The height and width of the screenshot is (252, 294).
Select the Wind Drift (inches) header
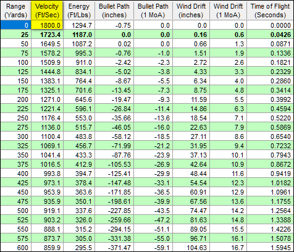click(191, 10)
